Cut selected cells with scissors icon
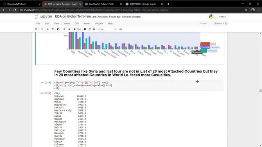This screenshot has height=147, width=262. click(48, 29)
